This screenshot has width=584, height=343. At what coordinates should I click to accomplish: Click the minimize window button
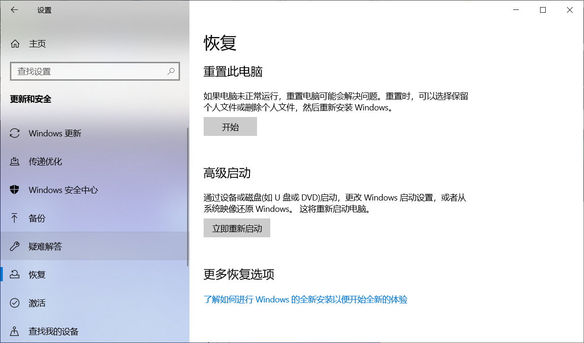point(515,9)
